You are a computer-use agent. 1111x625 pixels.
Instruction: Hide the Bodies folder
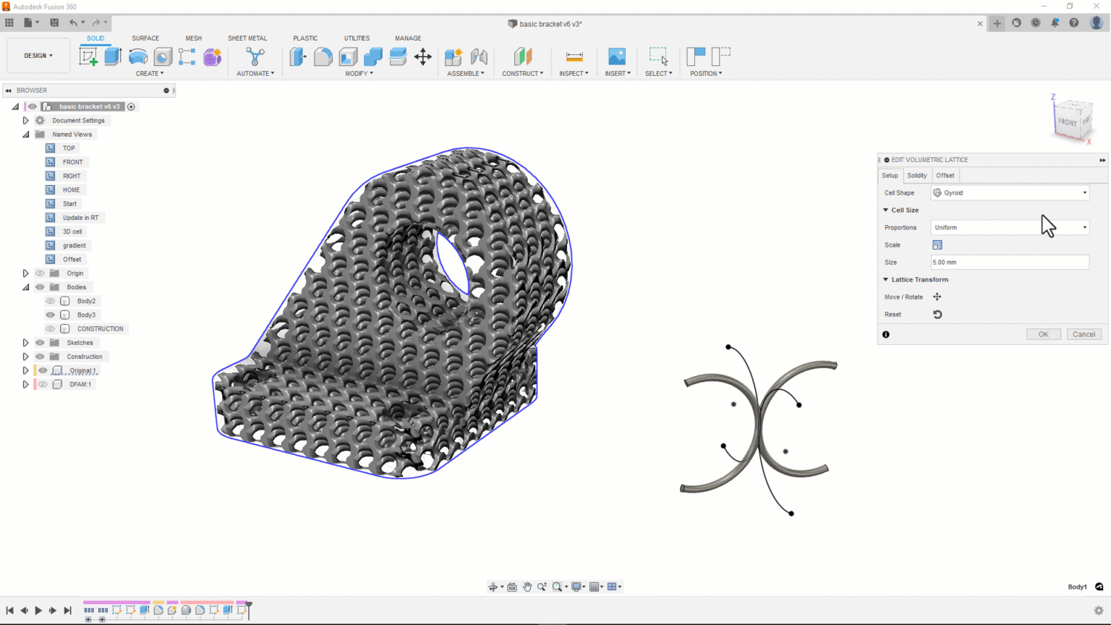pos(40,287)
